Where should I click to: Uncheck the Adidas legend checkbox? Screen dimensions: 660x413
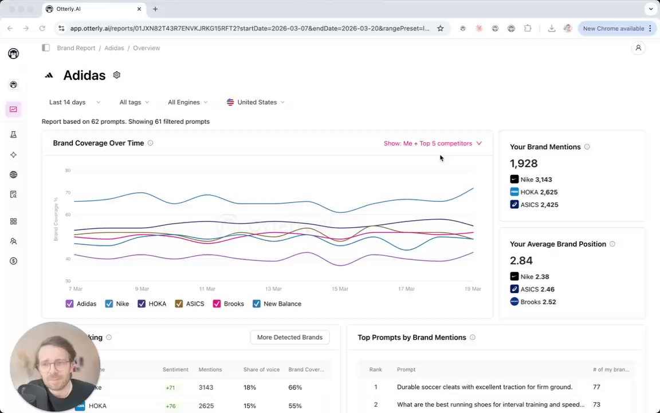click(70, 303)
